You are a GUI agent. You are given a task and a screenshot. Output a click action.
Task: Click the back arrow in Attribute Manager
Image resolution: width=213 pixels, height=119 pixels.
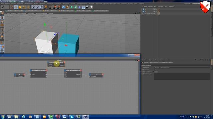click(x=195, y=59)
